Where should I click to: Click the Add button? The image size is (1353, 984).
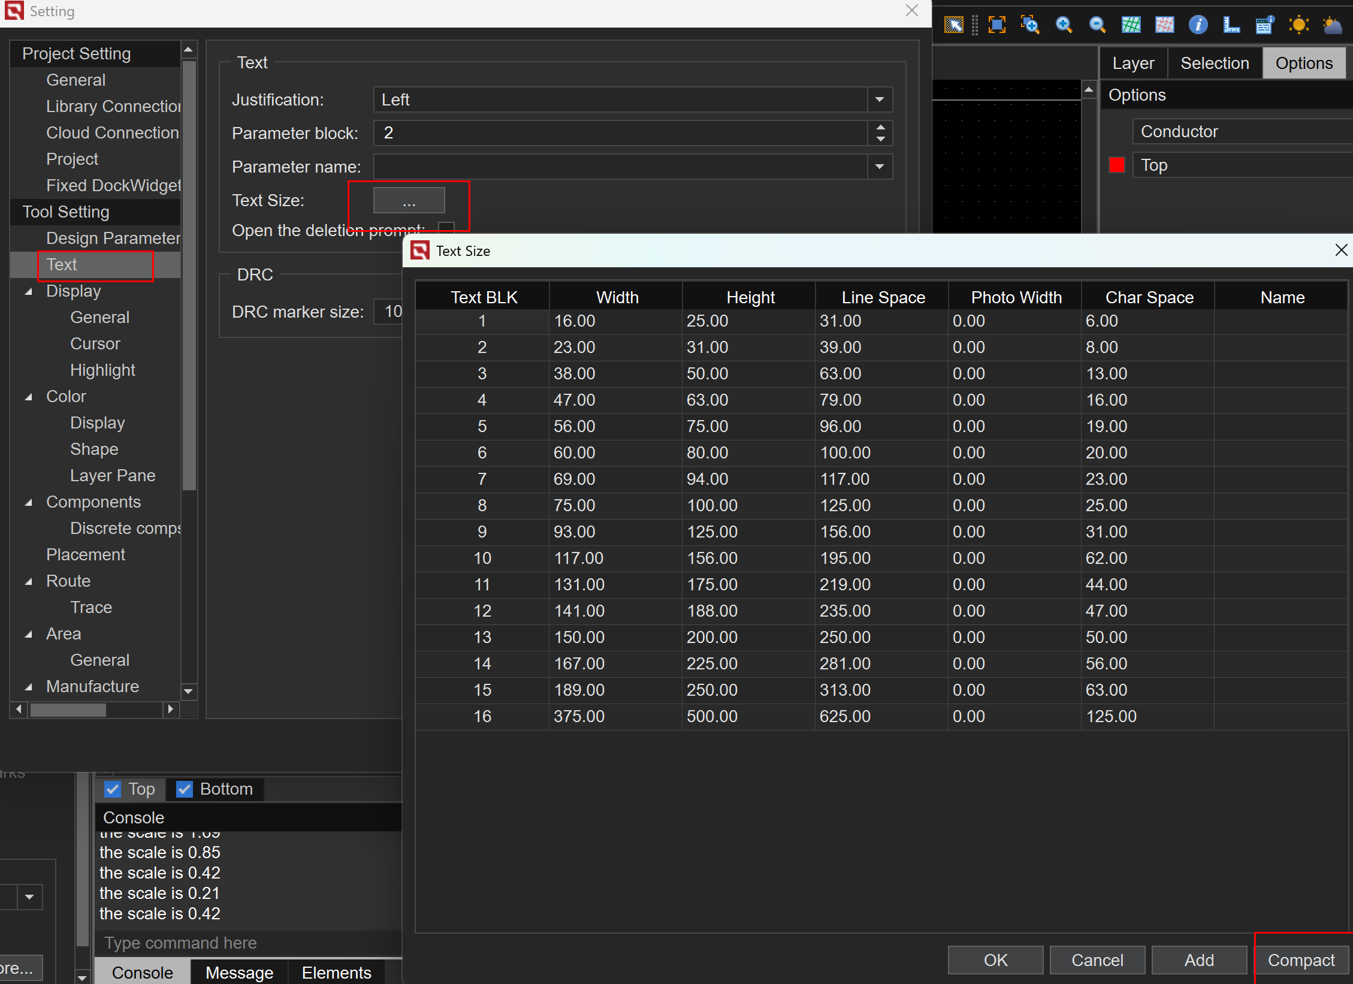1199,960
